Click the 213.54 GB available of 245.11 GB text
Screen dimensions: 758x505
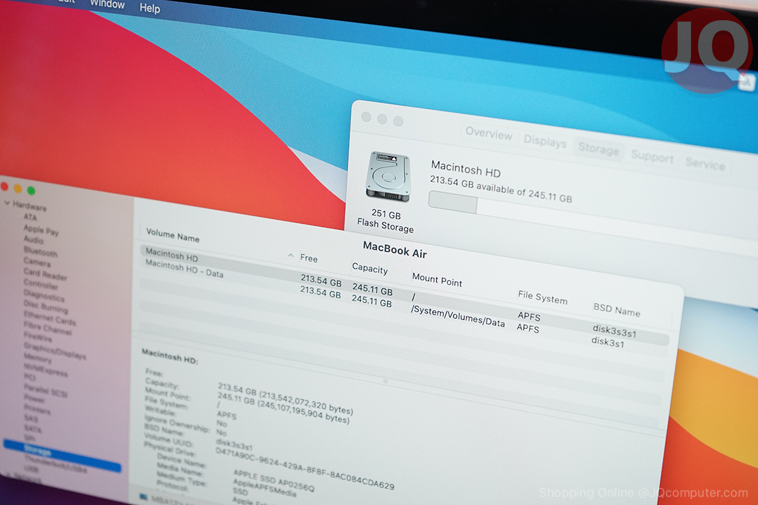tap(501, 189)
